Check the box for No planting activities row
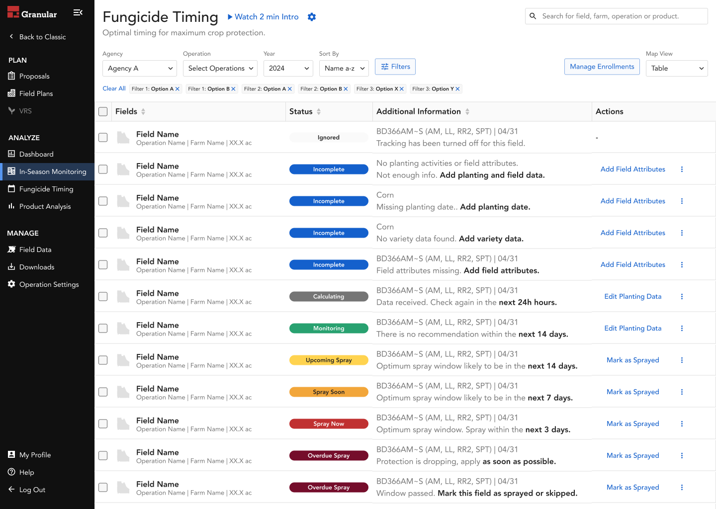The image size is (716, 509). click(x=103, y=170)
